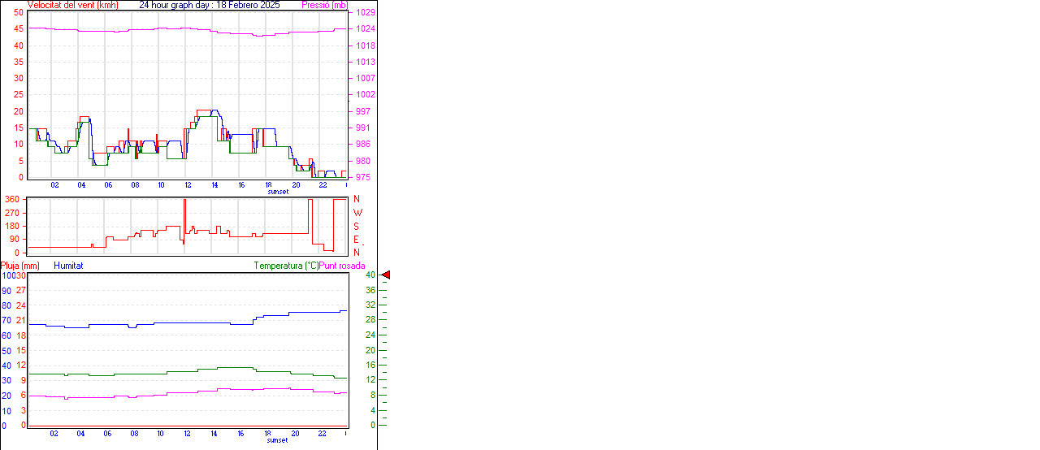This screenshot has height=450, width=1040.
Task: Click the 'sunset' label under the bottom graph
Action: [278, 440]
